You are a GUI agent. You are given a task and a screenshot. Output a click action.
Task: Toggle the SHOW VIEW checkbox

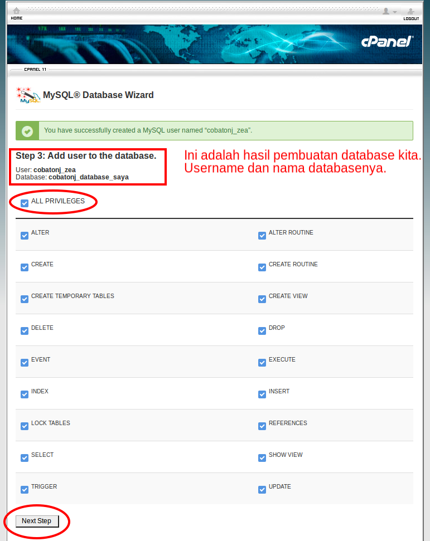click(262, 458)
